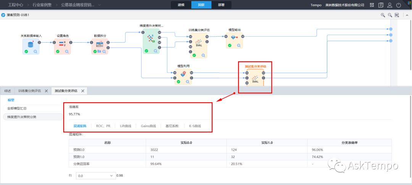This screenshot has width=412, height=185.
Task: View results of 训练集分类评估 via magnifier
Action: (x=203, y=55)
